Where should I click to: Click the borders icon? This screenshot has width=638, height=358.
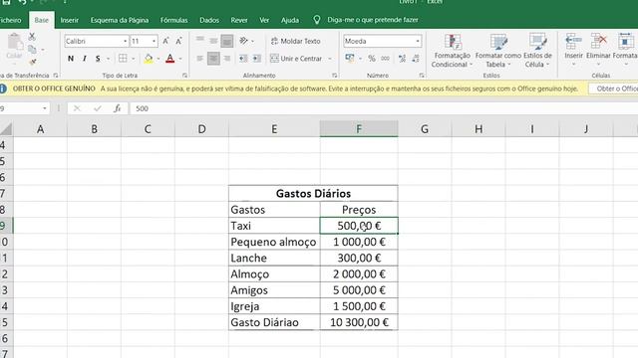click(123, 59)
